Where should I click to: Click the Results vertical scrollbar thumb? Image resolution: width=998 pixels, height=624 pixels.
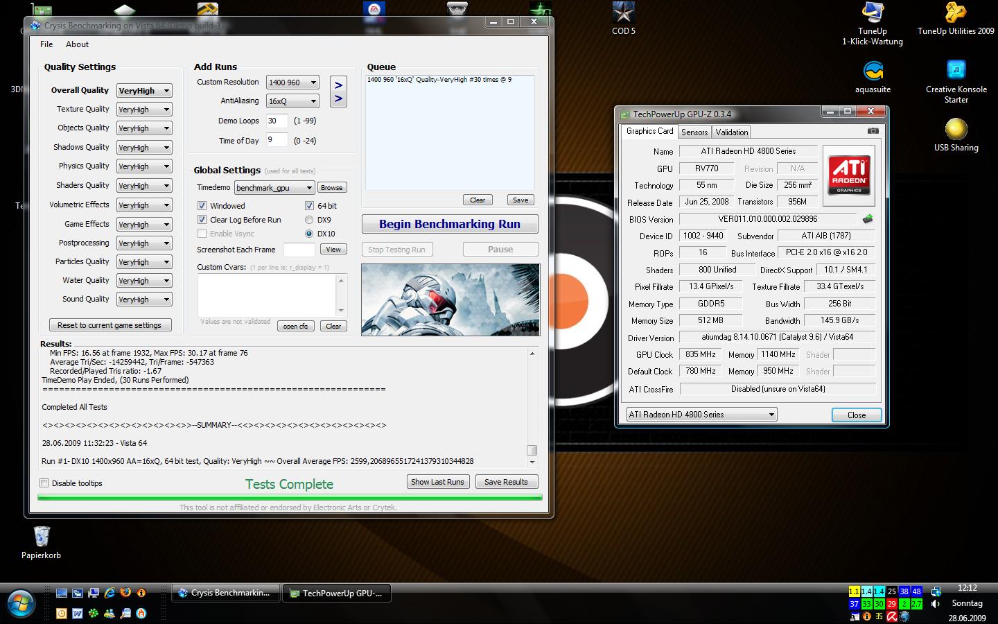coord(532,451)
